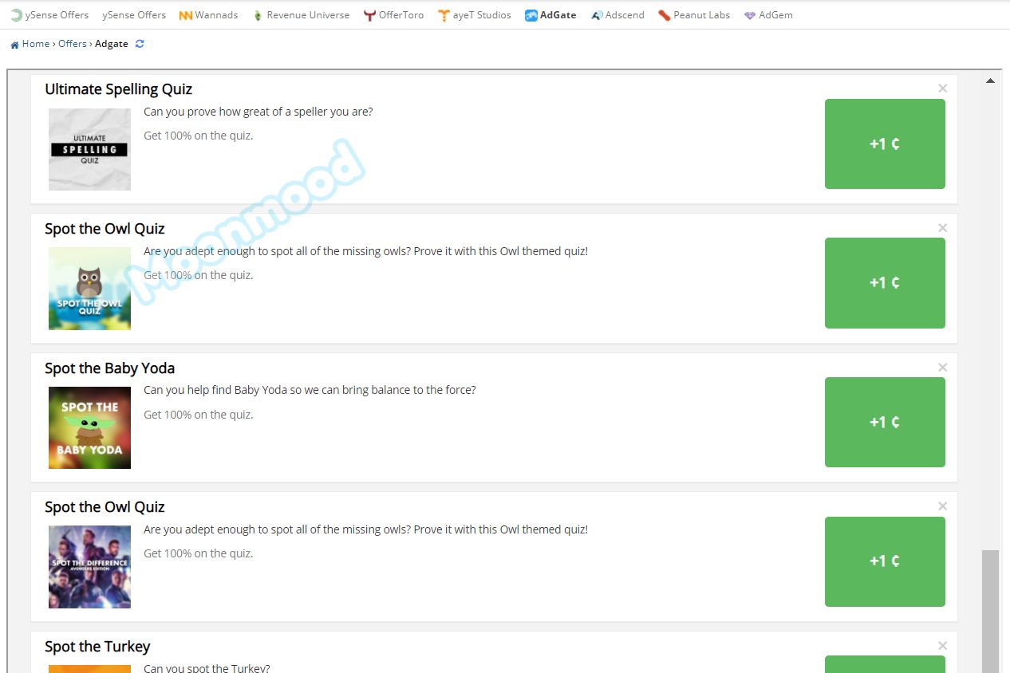Refresh offers using the blue reload icon

(140, 44)
